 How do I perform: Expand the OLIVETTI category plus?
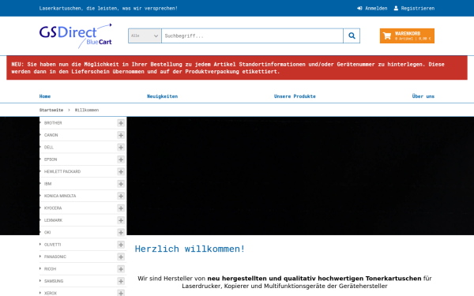tap(121, 245)
